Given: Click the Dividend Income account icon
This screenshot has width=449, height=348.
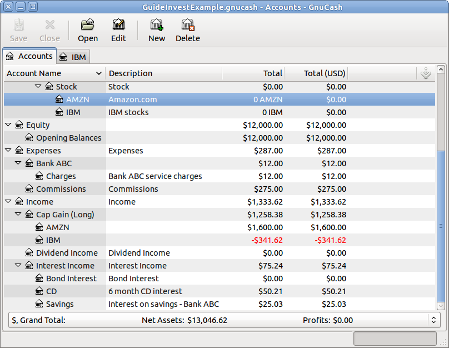Looking at the screenshot, I should click(29, 252).
